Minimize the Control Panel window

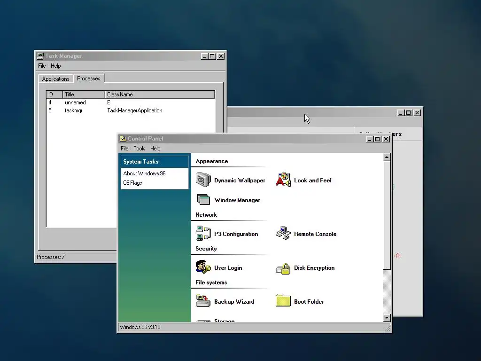(x=370, y=139)
